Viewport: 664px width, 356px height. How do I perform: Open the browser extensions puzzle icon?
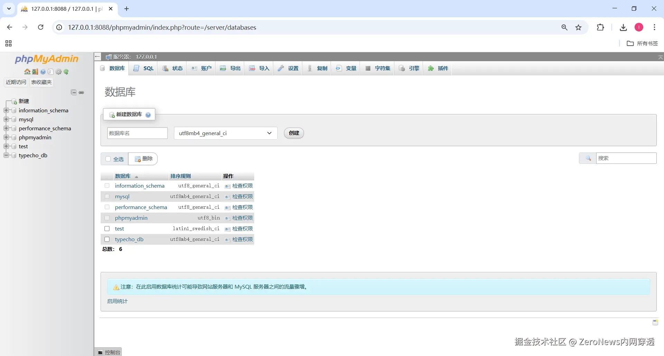(601, 27)
